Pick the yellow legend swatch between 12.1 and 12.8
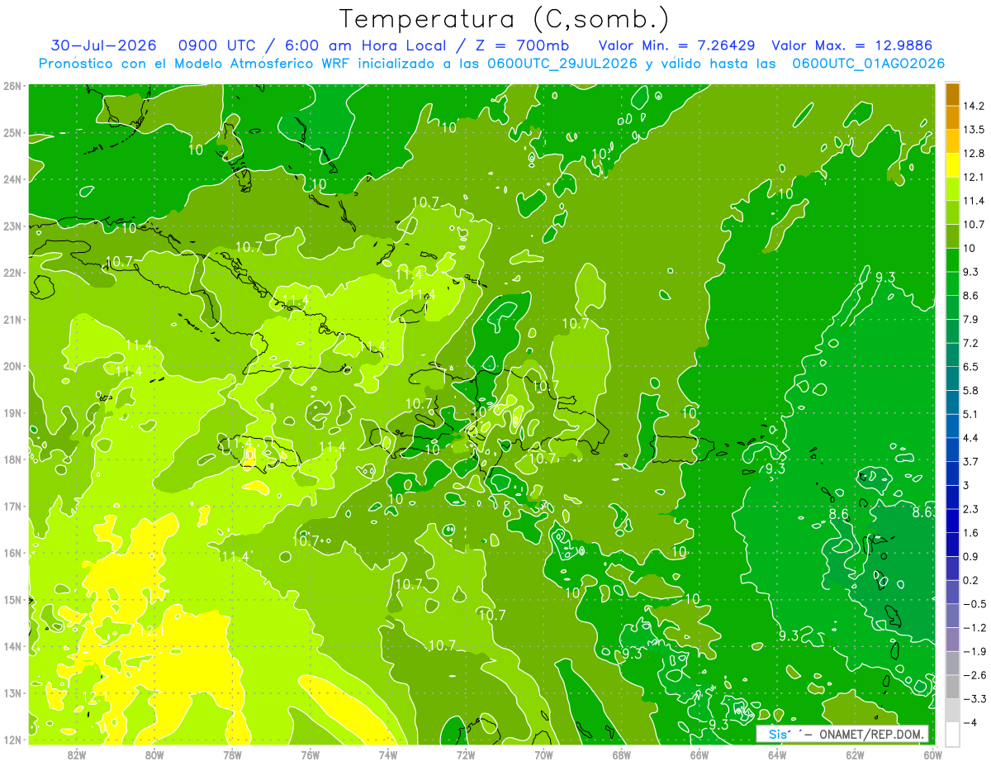 tap(952, 165)
